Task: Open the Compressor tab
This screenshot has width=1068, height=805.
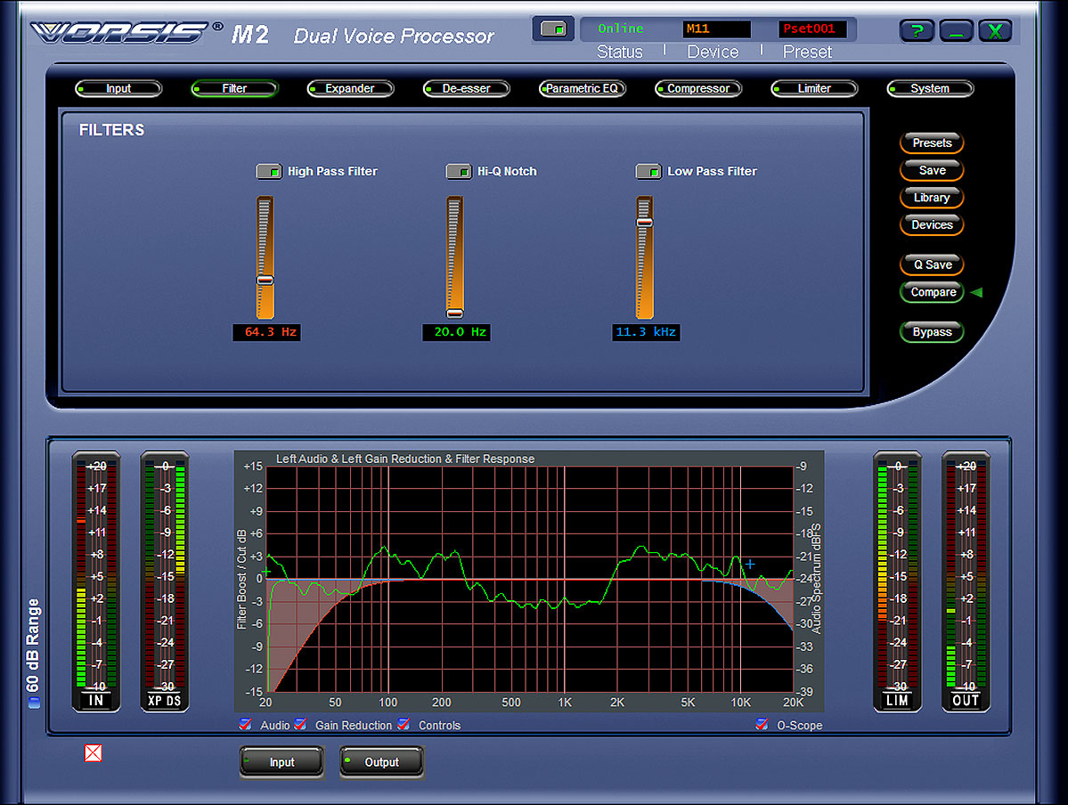Action: [x=698, y=88]
